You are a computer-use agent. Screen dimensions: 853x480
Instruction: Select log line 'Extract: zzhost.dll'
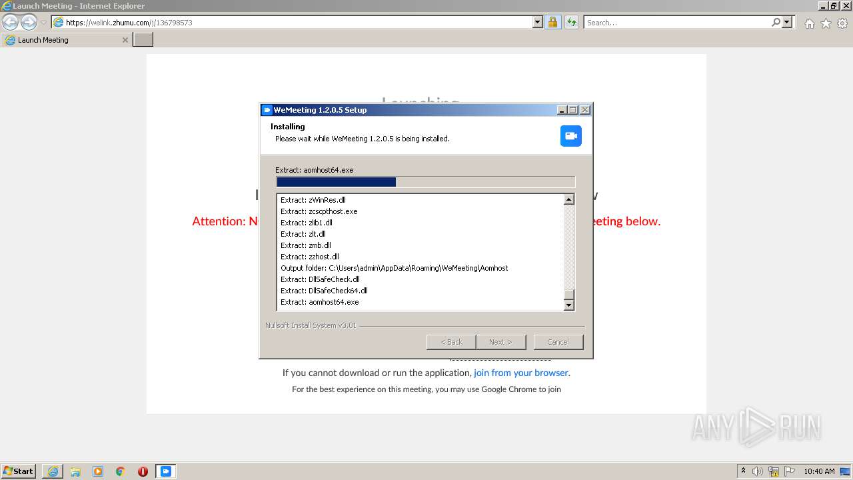pos(310,257)
